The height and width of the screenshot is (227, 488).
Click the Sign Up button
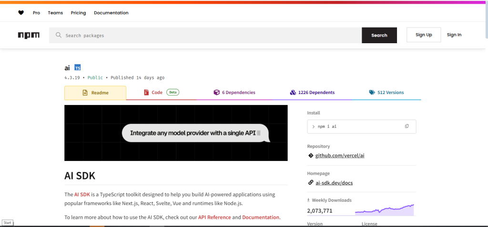[x=424, y=35]
